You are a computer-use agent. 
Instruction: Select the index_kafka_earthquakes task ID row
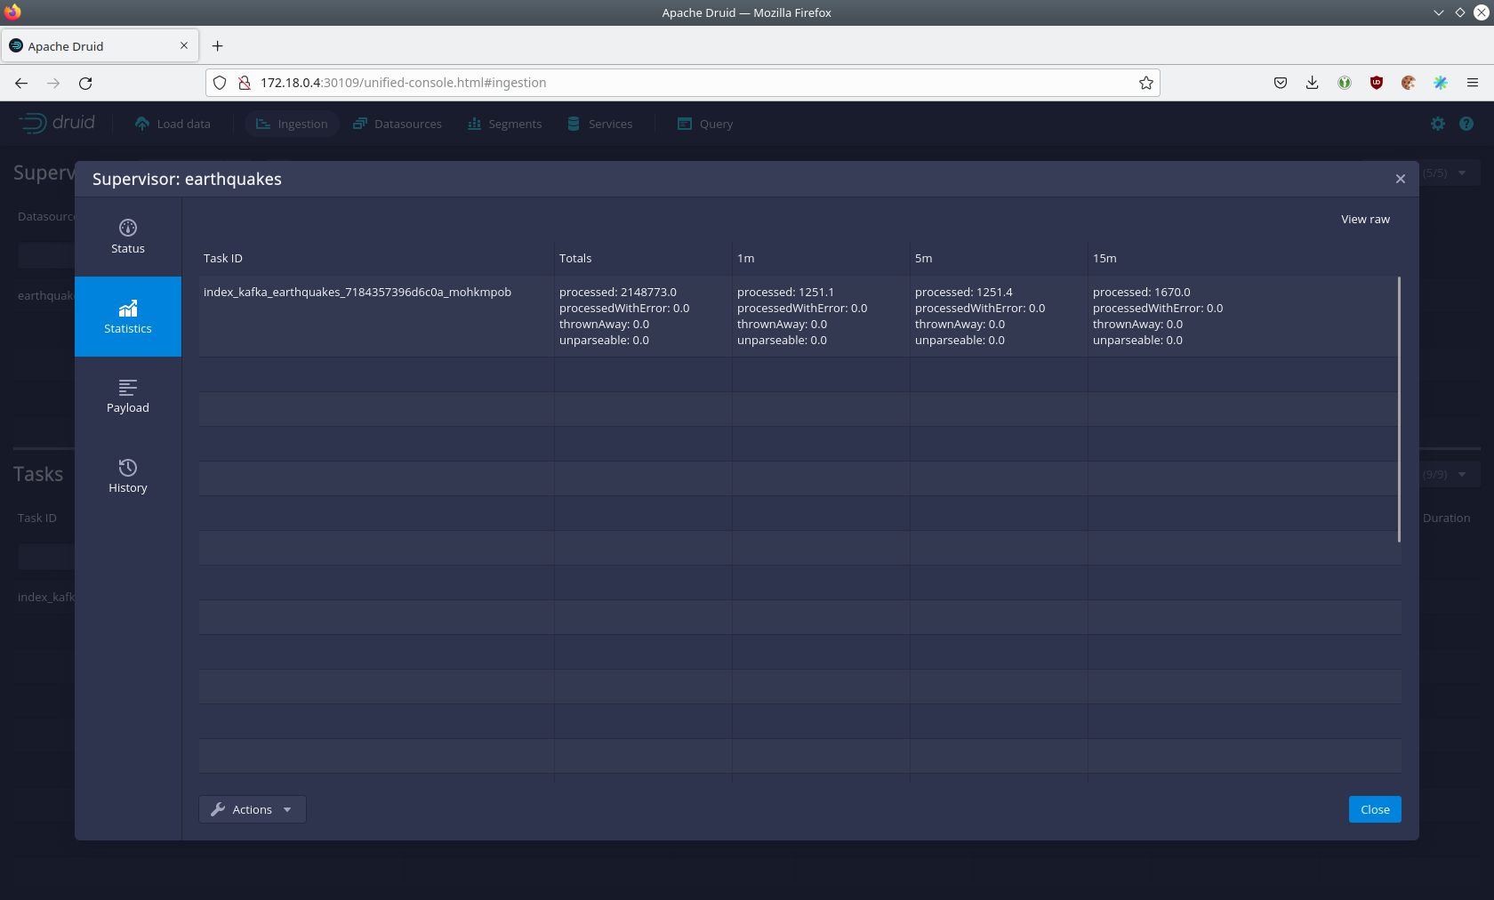(357, 293)
